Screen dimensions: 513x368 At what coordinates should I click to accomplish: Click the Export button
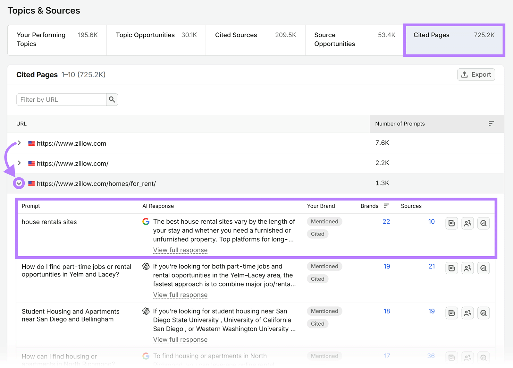coord(476,74)
